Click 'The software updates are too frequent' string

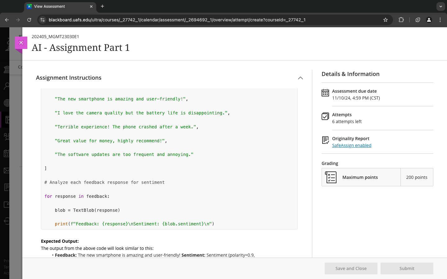124,154
